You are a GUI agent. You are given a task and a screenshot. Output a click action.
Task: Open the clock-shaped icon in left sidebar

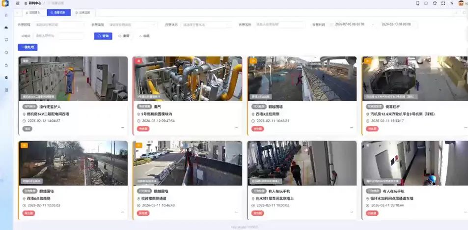pos(6,52)
